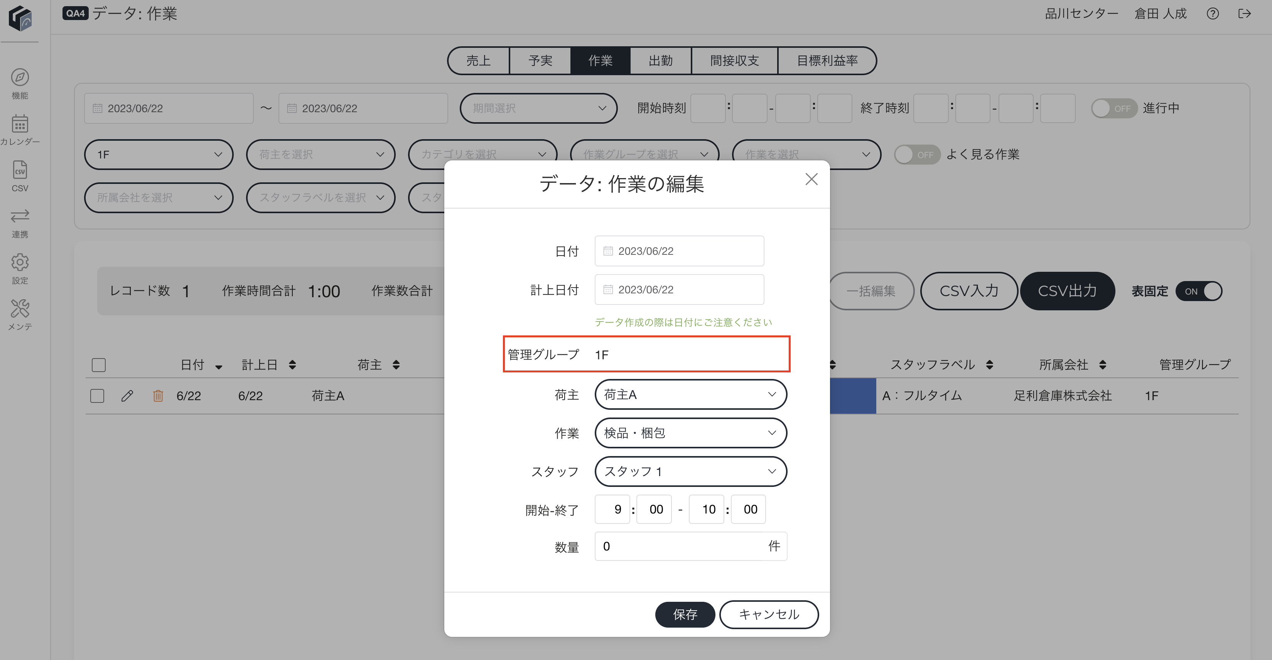Open the 1F management group filter dropdown

[159, 155]
